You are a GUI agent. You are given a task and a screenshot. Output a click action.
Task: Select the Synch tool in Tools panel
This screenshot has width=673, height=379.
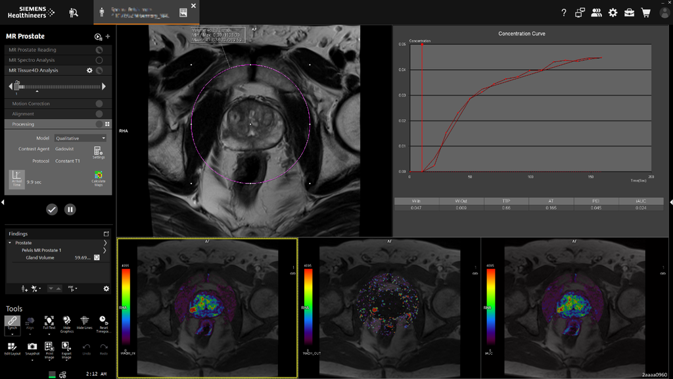[12, 320]
